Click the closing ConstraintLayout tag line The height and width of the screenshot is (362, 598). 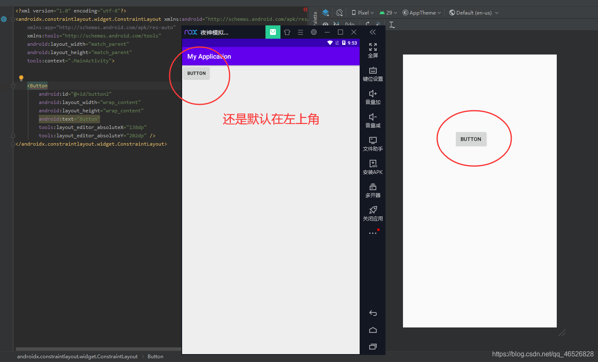pyautogui.click(x=91, y=144)
